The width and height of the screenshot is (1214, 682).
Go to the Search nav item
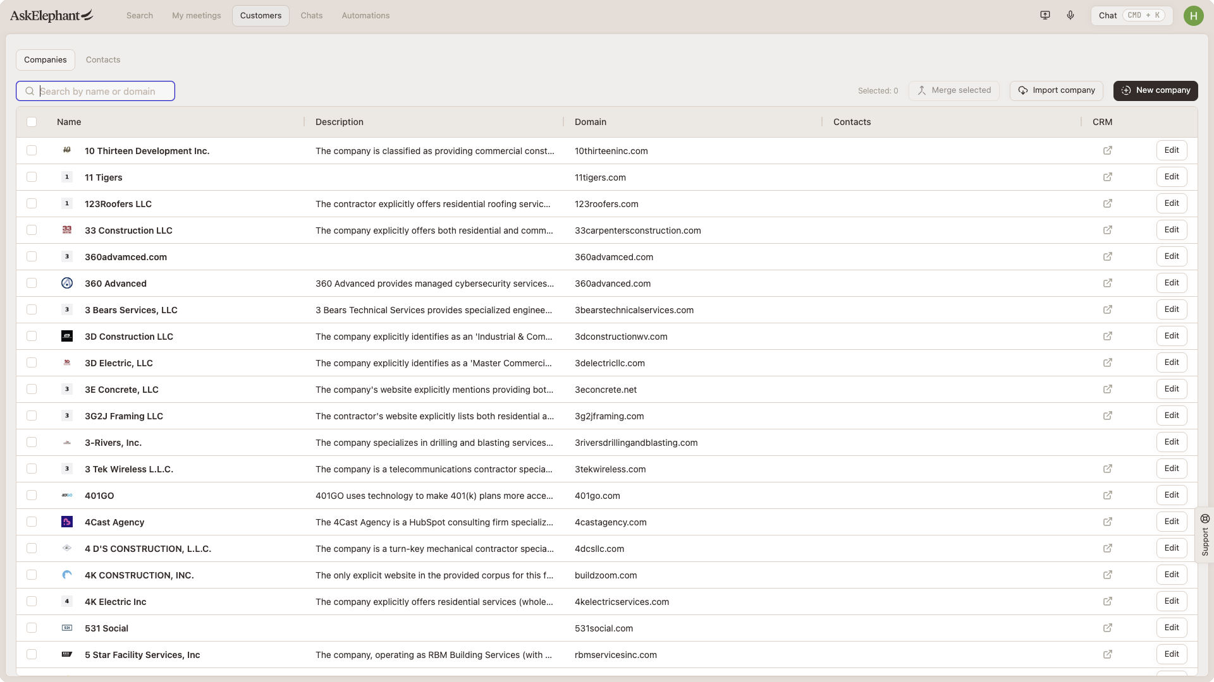(x=140, y=16)
